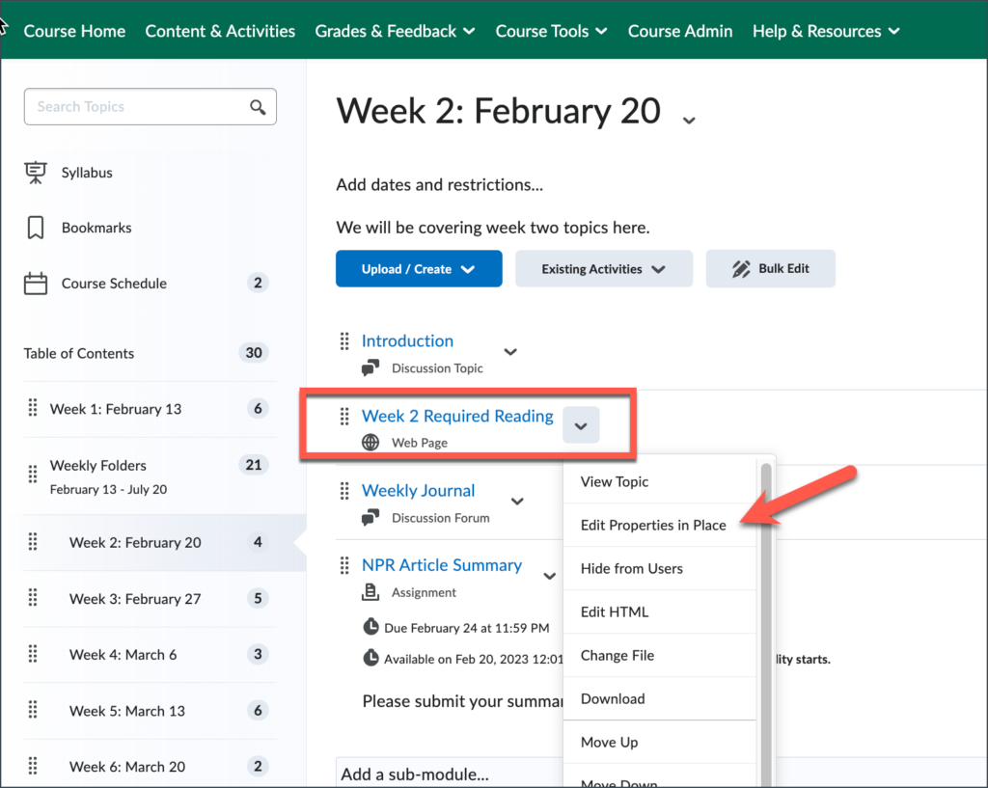Click the drag handle beside Week 6: March 20
This screenshot has width=988, height=788.
33,766
